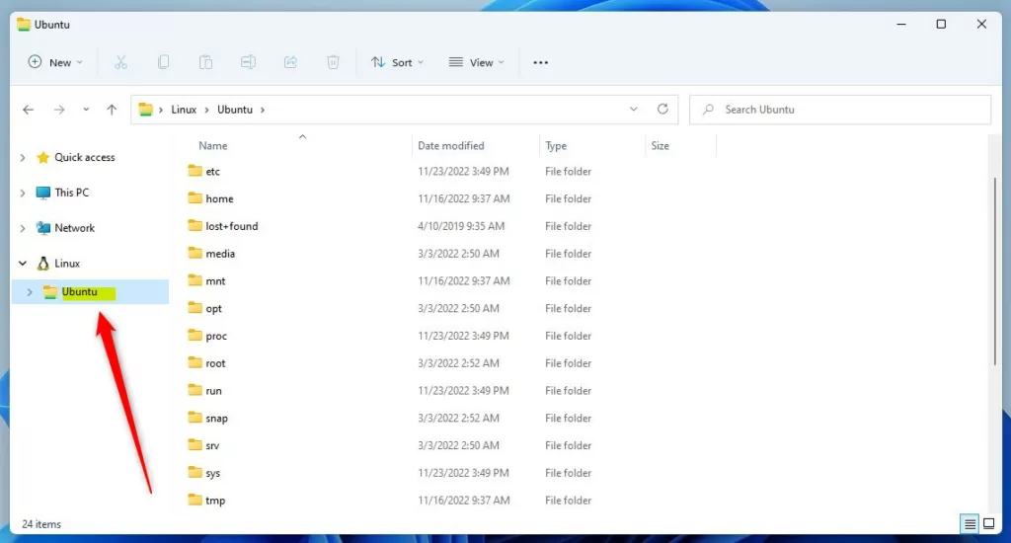Image resolution: width=1011 pixels, height=543 pixels.
Task: Open the address bar history dropdown
Action: [x=634, y=110]
